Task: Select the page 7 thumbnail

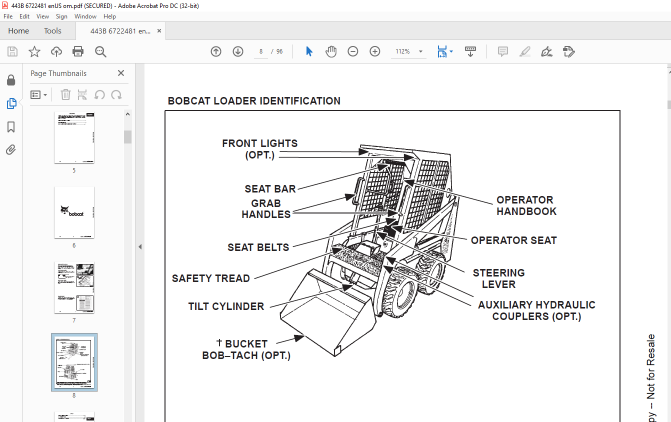Action: coord(74,287)
